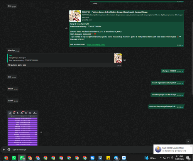Forward the POPAY4D link message

tap(66, 28)
